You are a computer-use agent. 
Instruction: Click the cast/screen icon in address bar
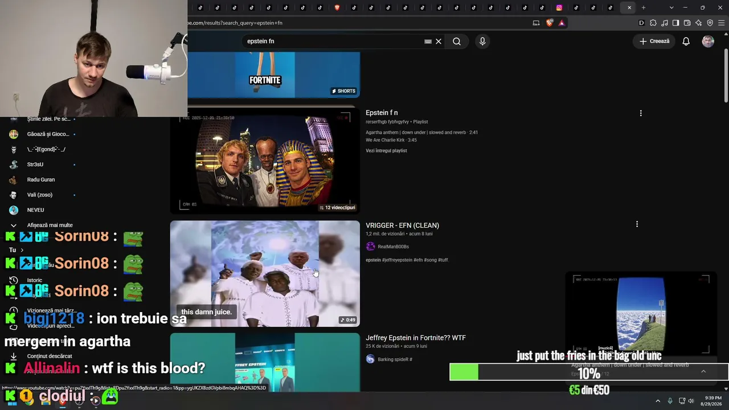click(536, 23)
